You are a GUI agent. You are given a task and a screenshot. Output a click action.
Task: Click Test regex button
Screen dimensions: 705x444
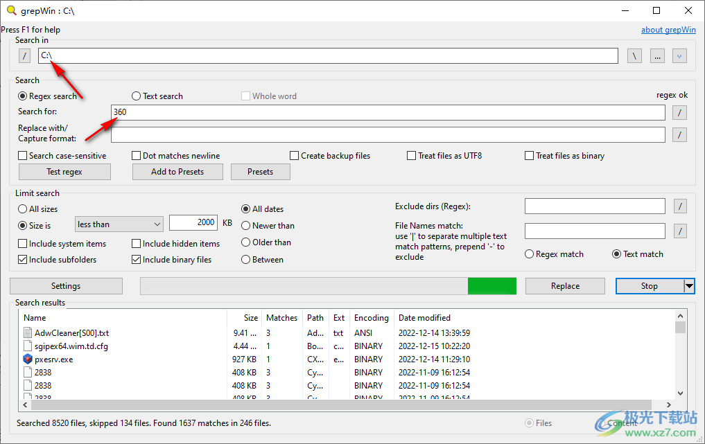click(x=64, y=172)
